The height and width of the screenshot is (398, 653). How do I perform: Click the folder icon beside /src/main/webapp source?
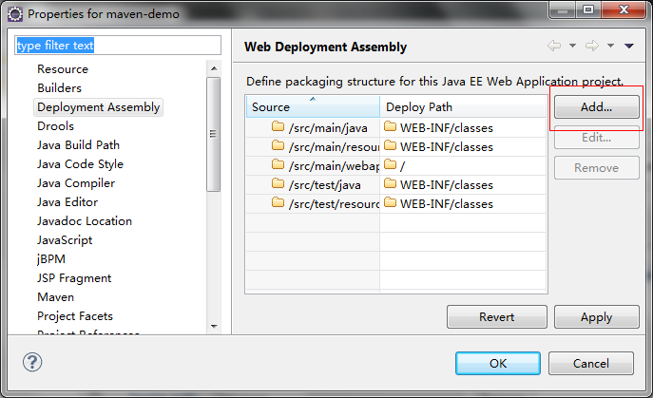tap(278, 165)
